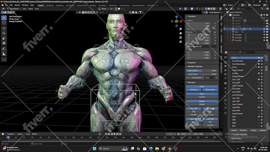
Task: Toggle the camera view icon in the viewport
Action: (x=180, y=37)
